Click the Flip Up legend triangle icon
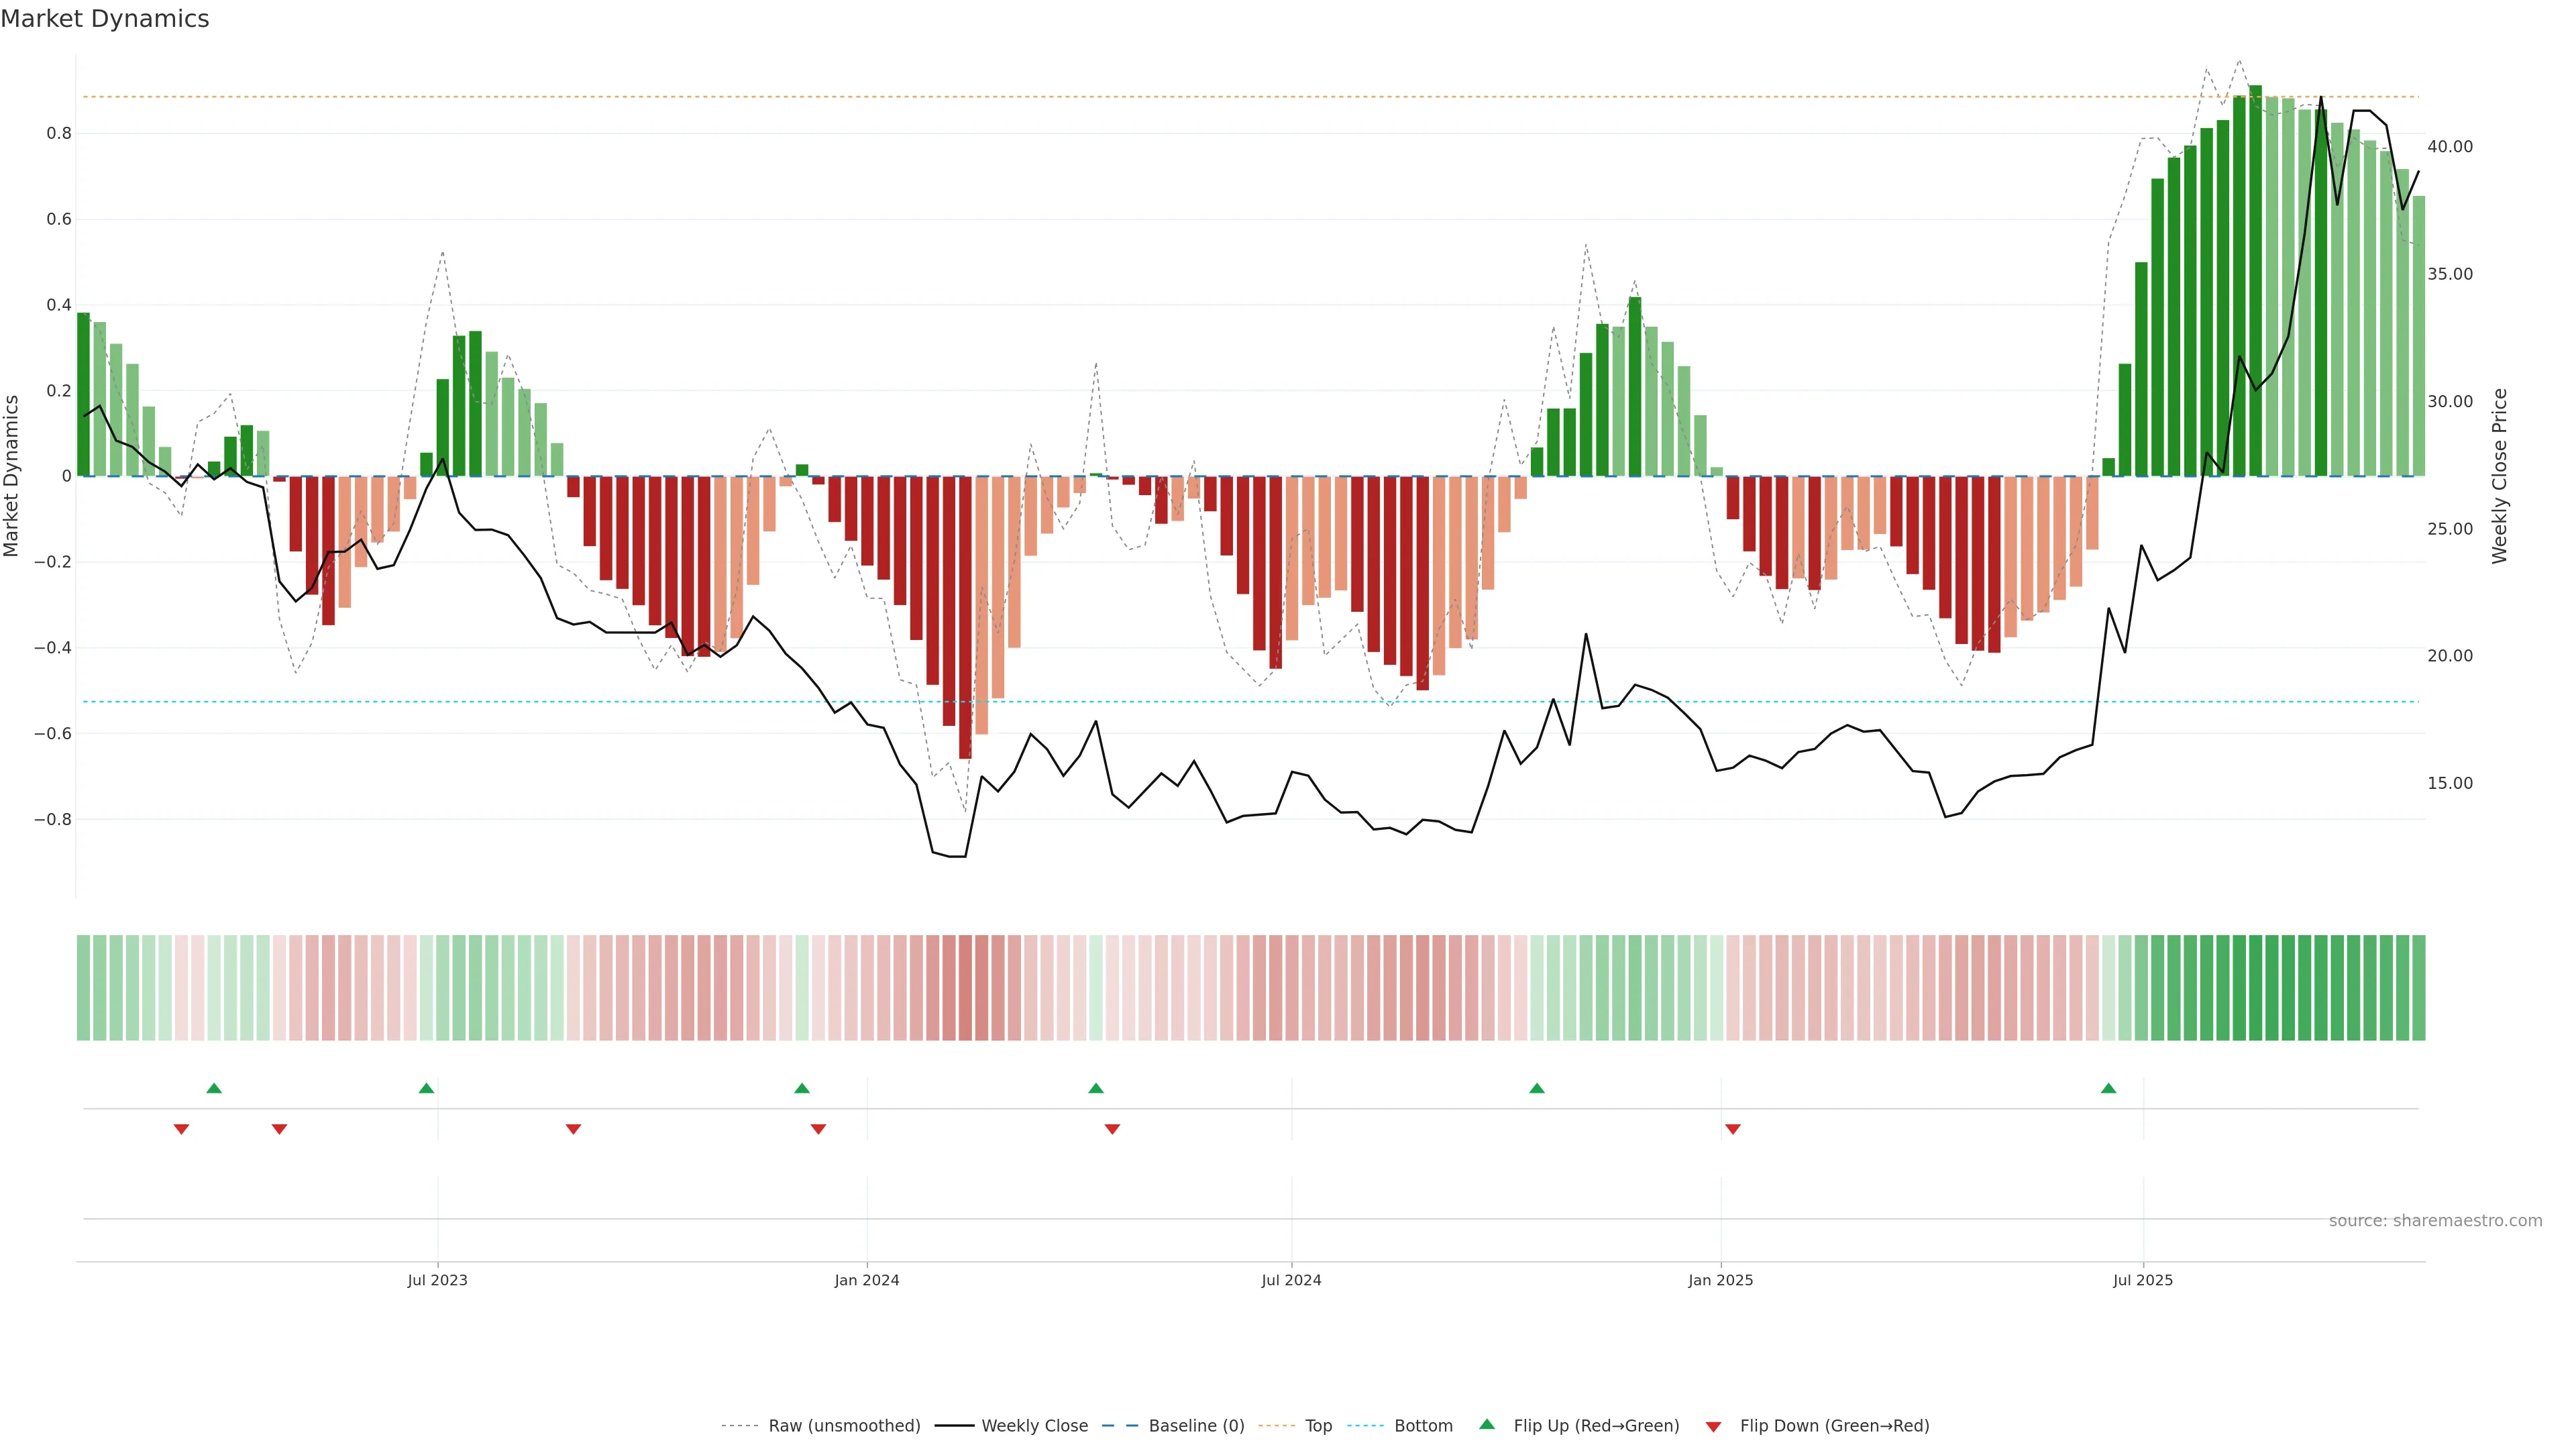Screen dimensions: 2576x1449 [x=1487, y=1424]
